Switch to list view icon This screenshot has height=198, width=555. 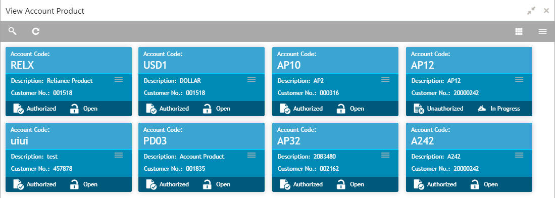click(x=542, y=31)
